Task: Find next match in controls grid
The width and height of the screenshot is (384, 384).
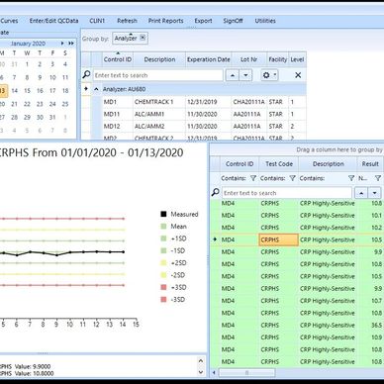Action: click(245, 75)
